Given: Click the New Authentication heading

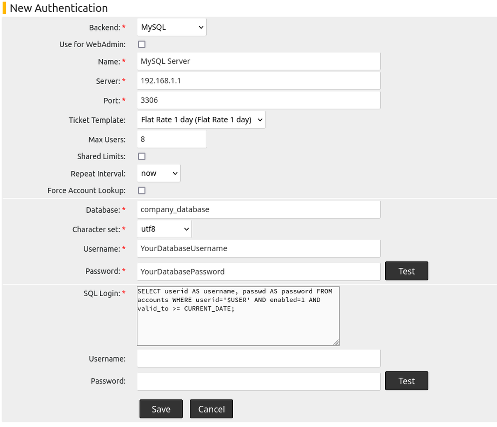Looking at the screenshot, I should [x=59, y=8].
